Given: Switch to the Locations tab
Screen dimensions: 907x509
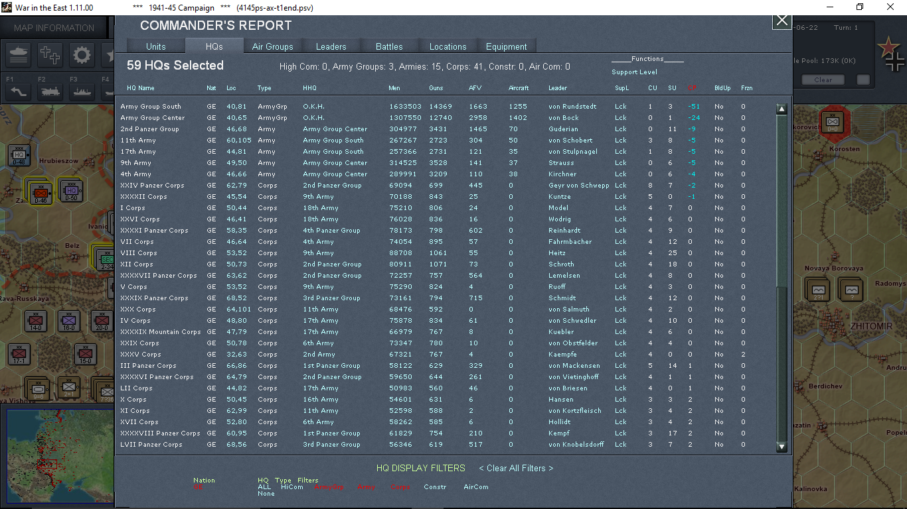Looking at the screenshot, I should pos(448,46).
